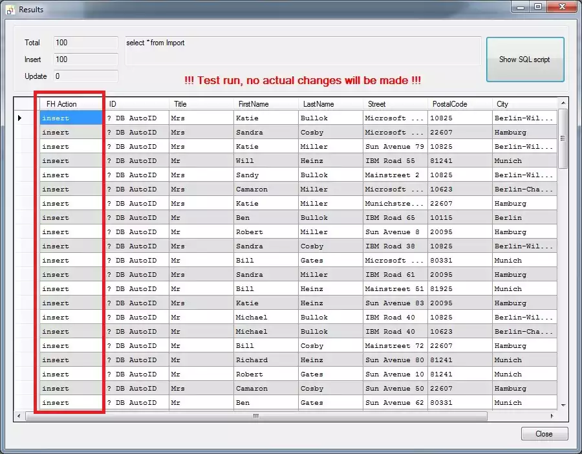Click the Update count field
582x454 pixels.
(85, 76)
